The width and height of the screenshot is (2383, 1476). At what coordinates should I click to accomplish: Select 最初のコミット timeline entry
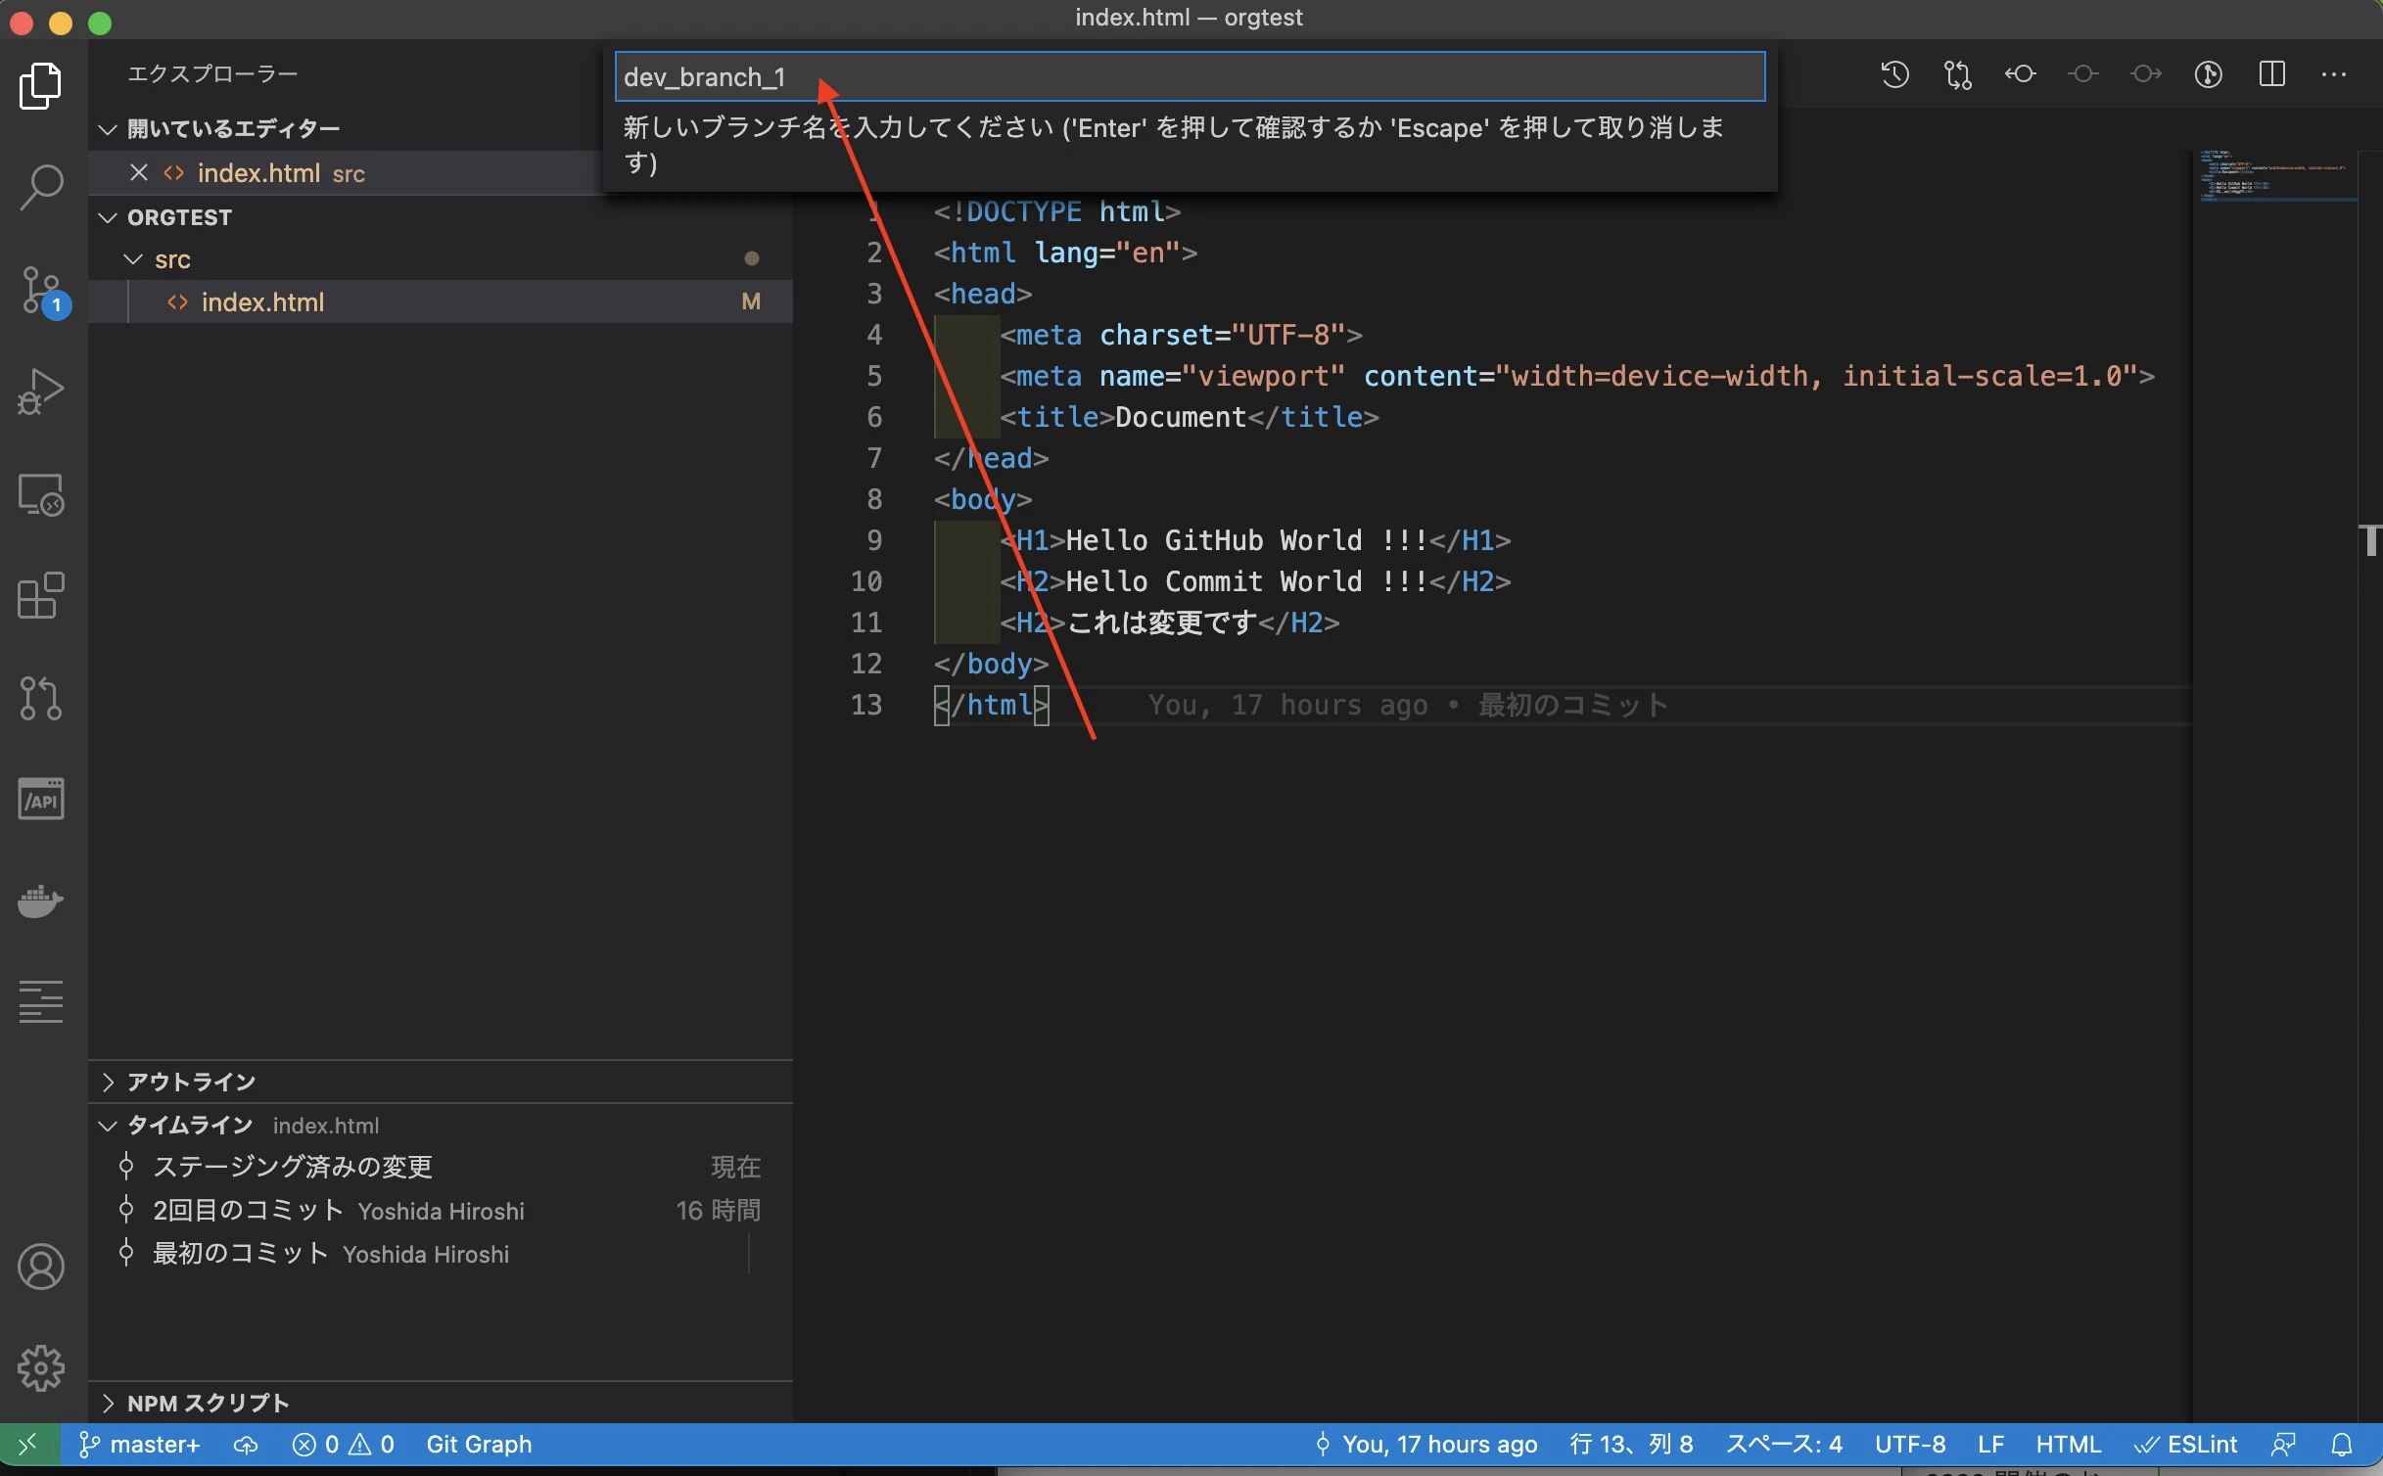click(441, 1254)
